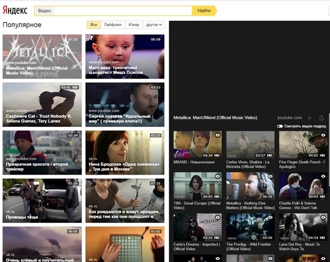Screen dimensions: 330x262
Task: Click the plus icon to add video to collection
Action: (x=309, y=118)
